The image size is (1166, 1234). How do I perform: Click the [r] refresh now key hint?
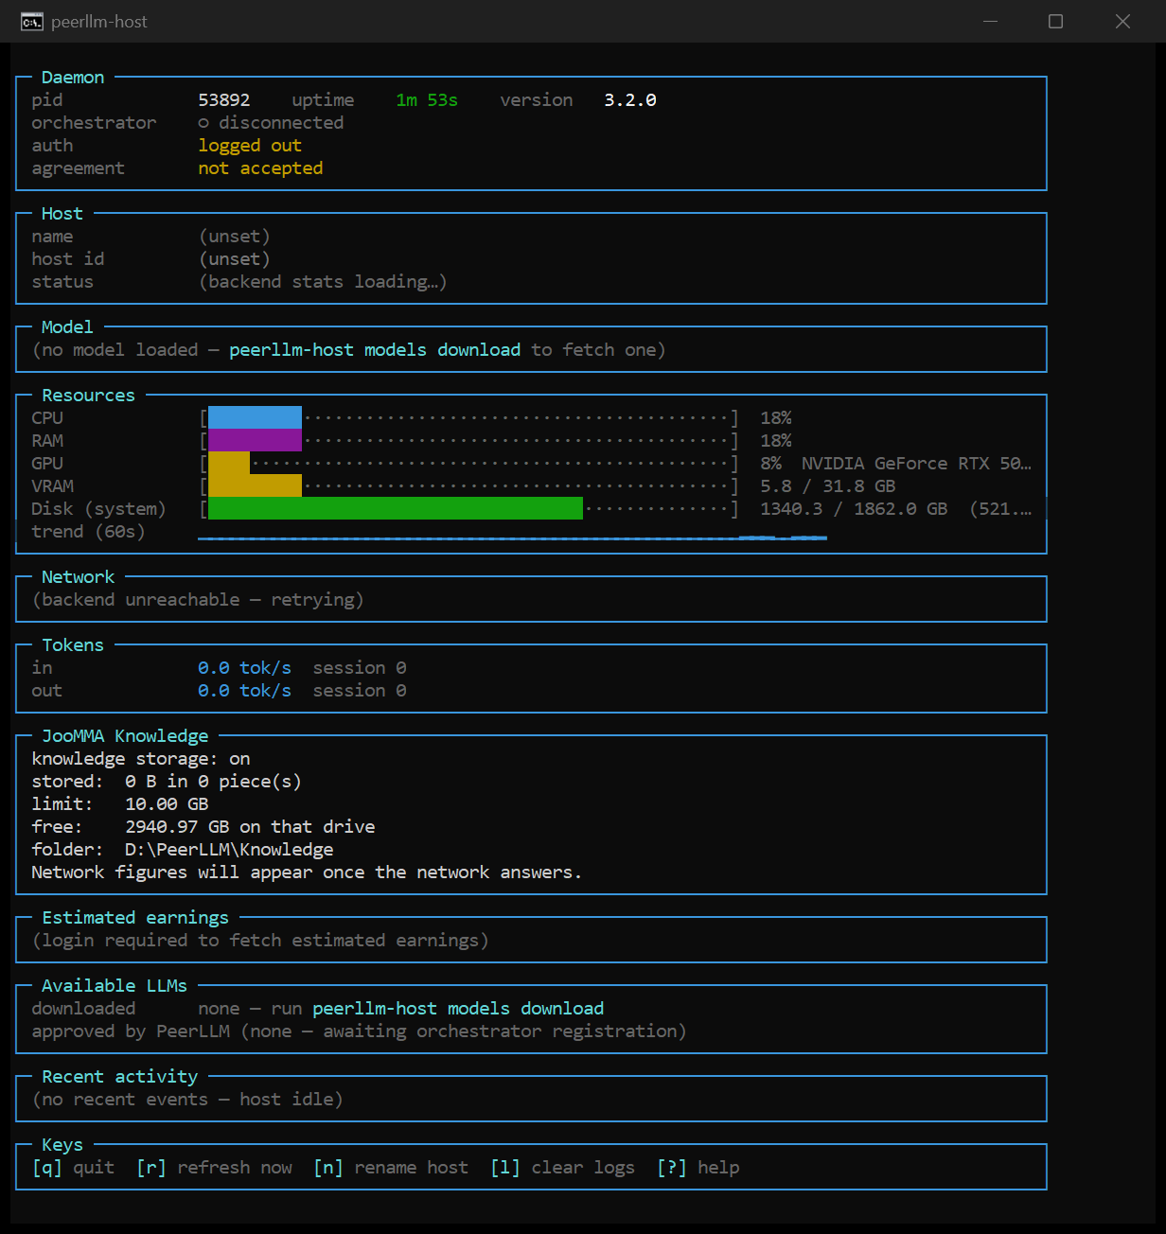click(214, 1168)
